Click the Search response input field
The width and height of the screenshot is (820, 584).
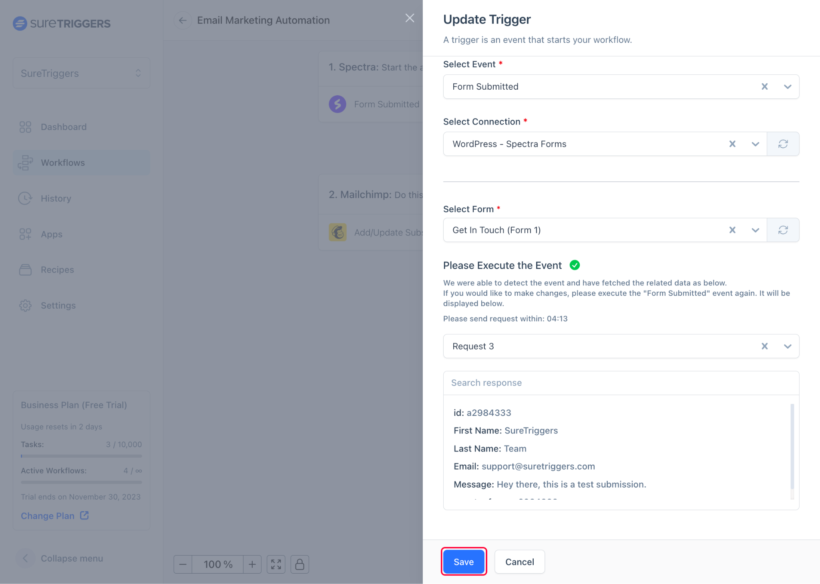click(621, 382)
